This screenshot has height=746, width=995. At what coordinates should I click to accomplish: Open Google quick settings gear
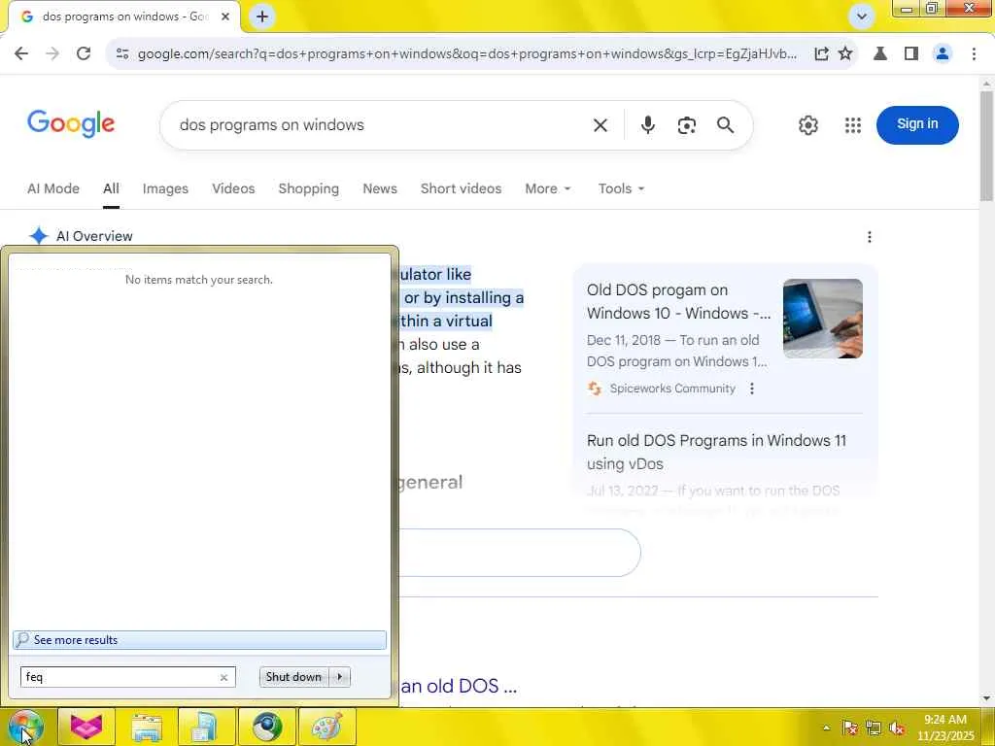[807, 125]
